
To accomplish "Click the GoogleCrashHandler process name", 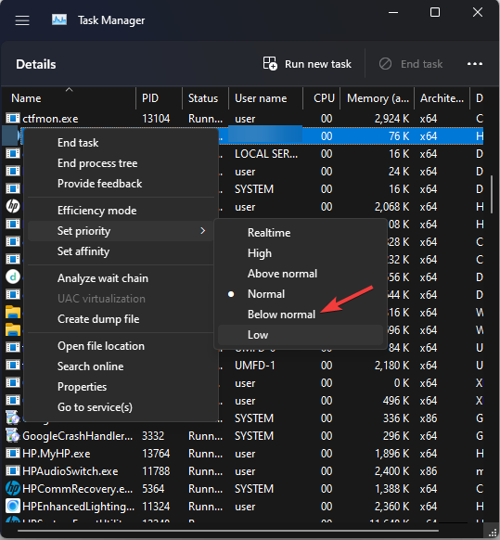I will point(78,436).
